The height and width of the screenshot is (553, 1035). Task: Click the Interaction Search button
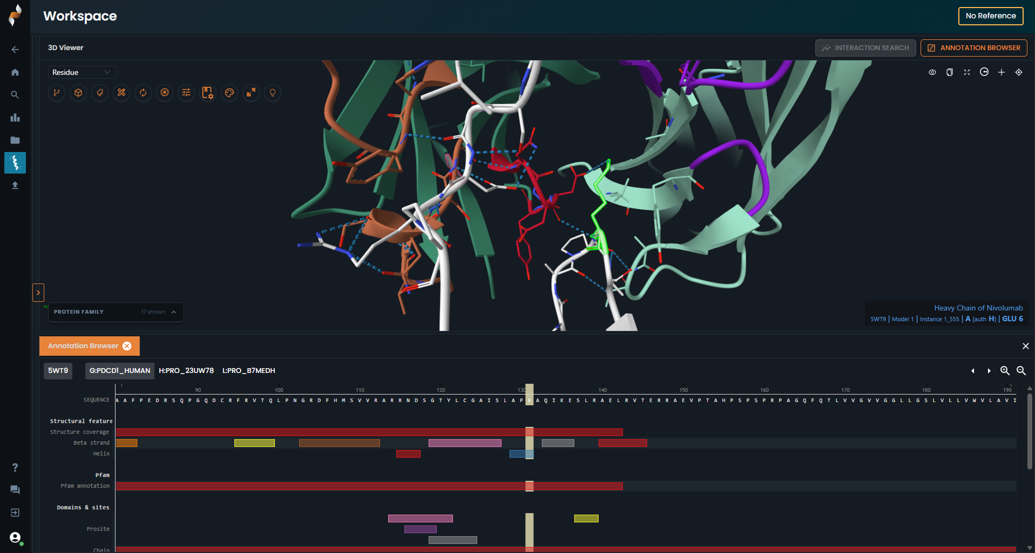point(865,48)
